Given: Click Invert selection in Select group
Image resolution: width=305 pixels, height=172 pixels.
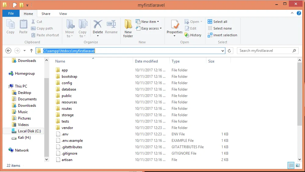Looking at the screenshot, I should pos(222,35).
